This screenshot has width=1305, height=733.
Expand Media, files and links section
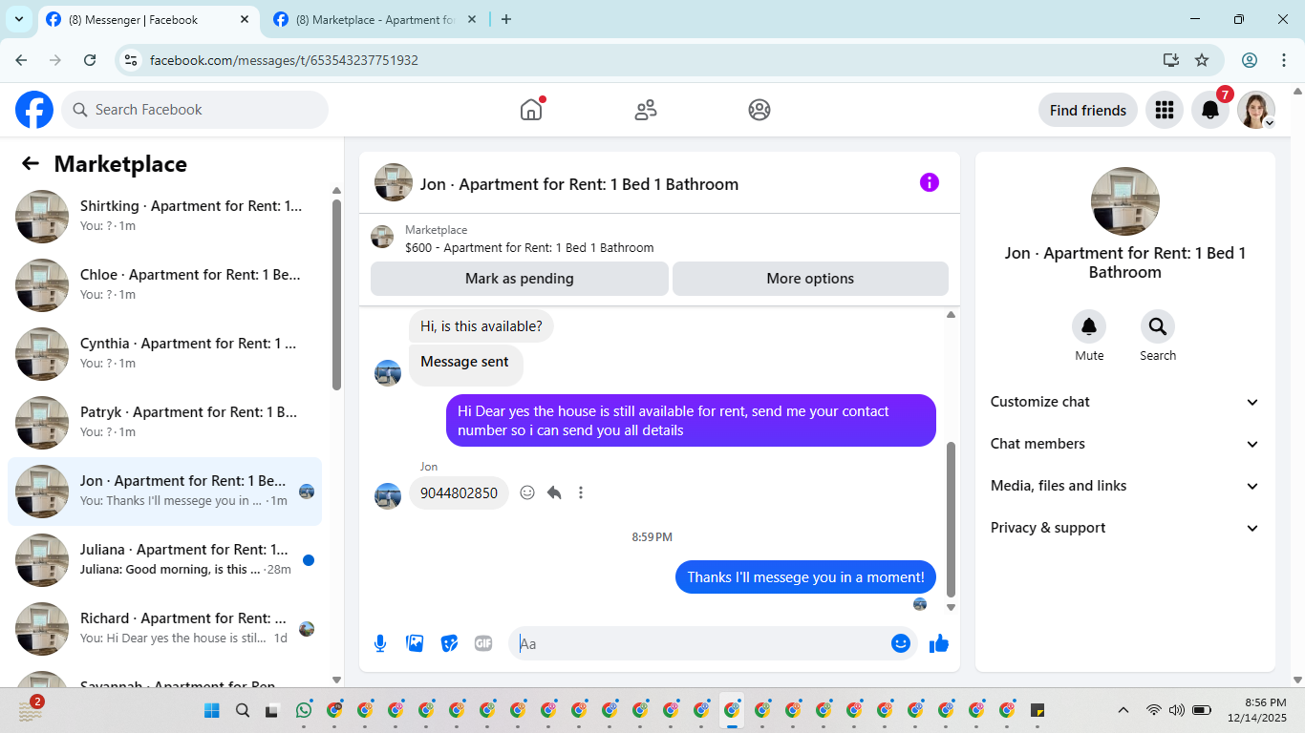coord(1124,486)
